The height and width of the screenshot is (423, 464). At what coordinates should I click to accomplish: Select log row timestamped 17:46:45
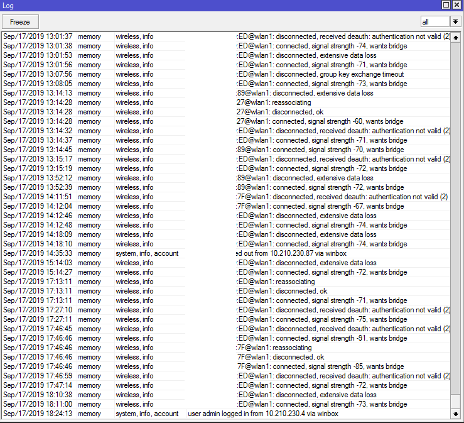pos(227,329)
